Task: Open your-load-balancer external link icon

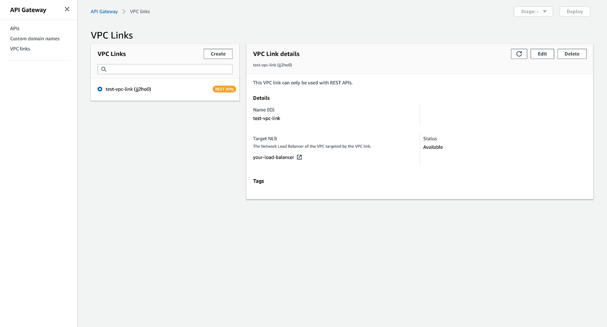Action: [299, 157]
